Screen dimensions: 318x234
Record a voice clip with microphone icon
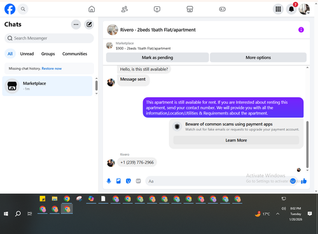(x=109, y=181)
